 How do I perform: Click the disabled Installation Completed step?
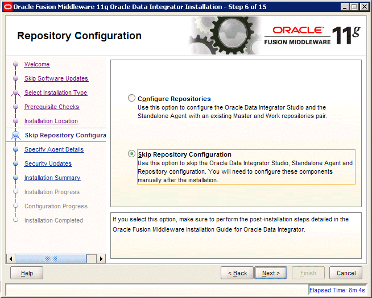coord(53,220)
